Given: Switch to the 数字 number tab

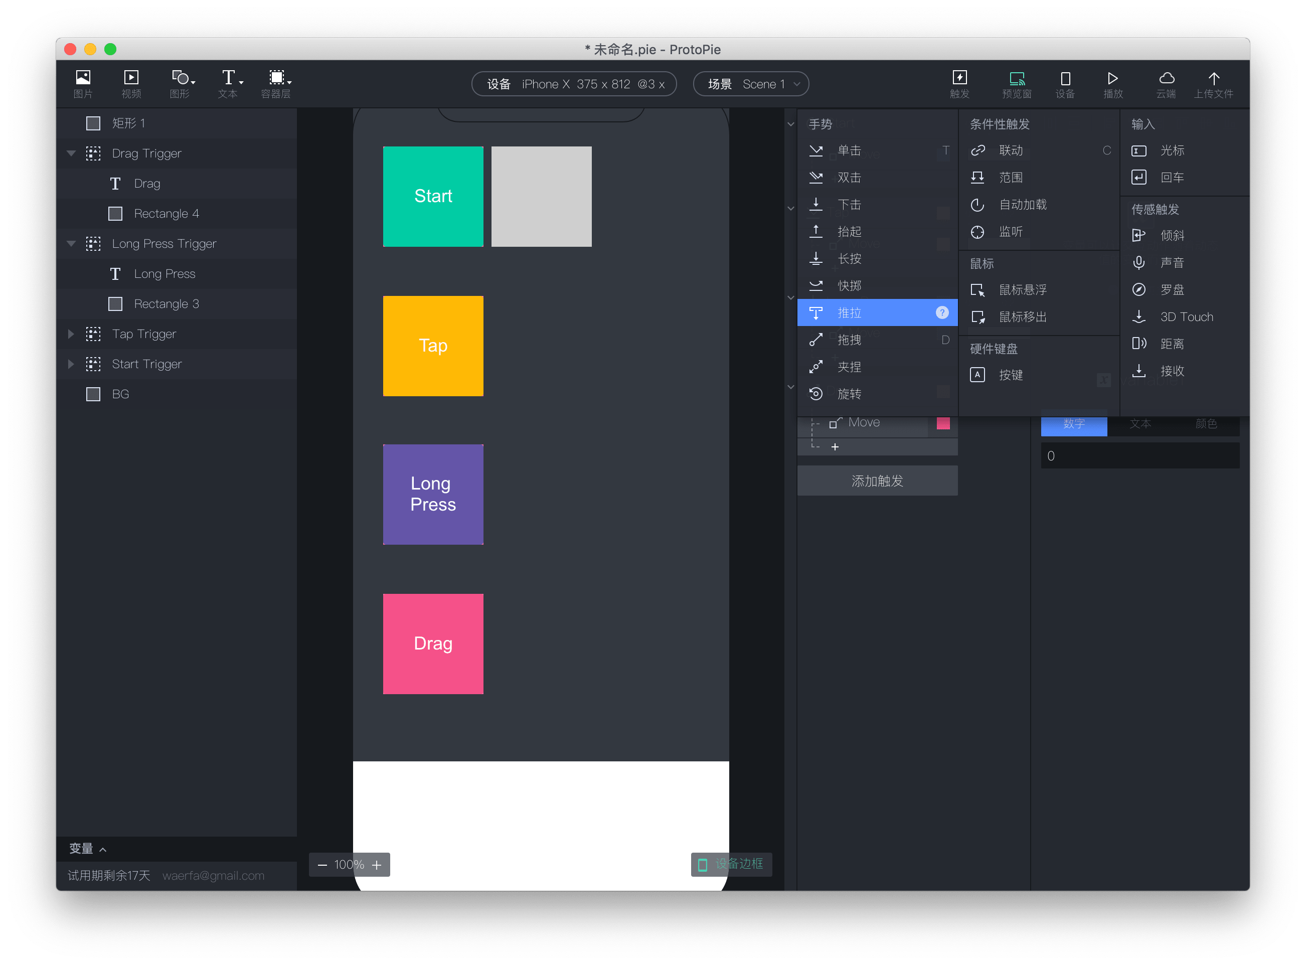Looking at the screenshot, I should point(1073,424).
